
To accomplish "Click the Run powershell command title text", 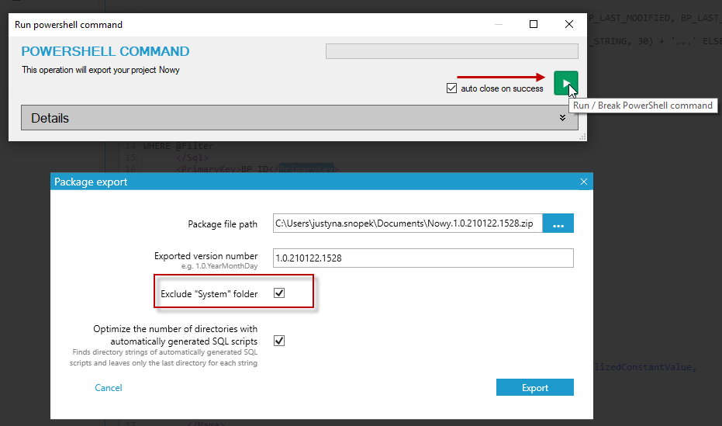I will (68, 24).
